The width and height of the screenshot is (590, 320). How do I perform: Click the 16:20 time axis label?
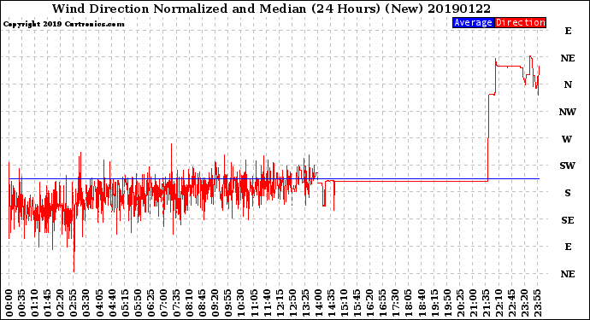coord(370,303)
